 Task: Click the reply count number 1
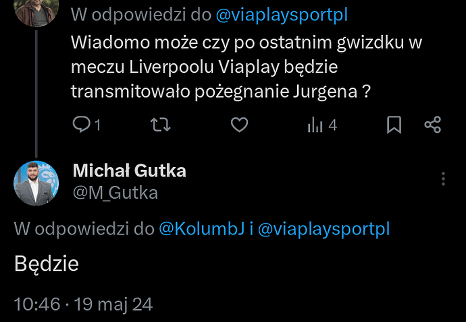pos(97,125)
